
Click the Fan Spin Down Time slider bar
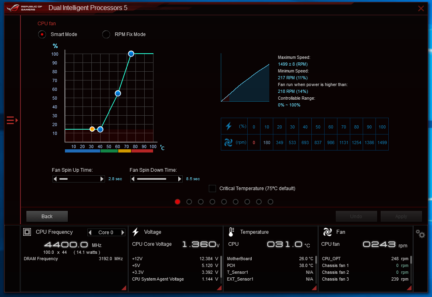pyautogui.click(x=156, y=179)
